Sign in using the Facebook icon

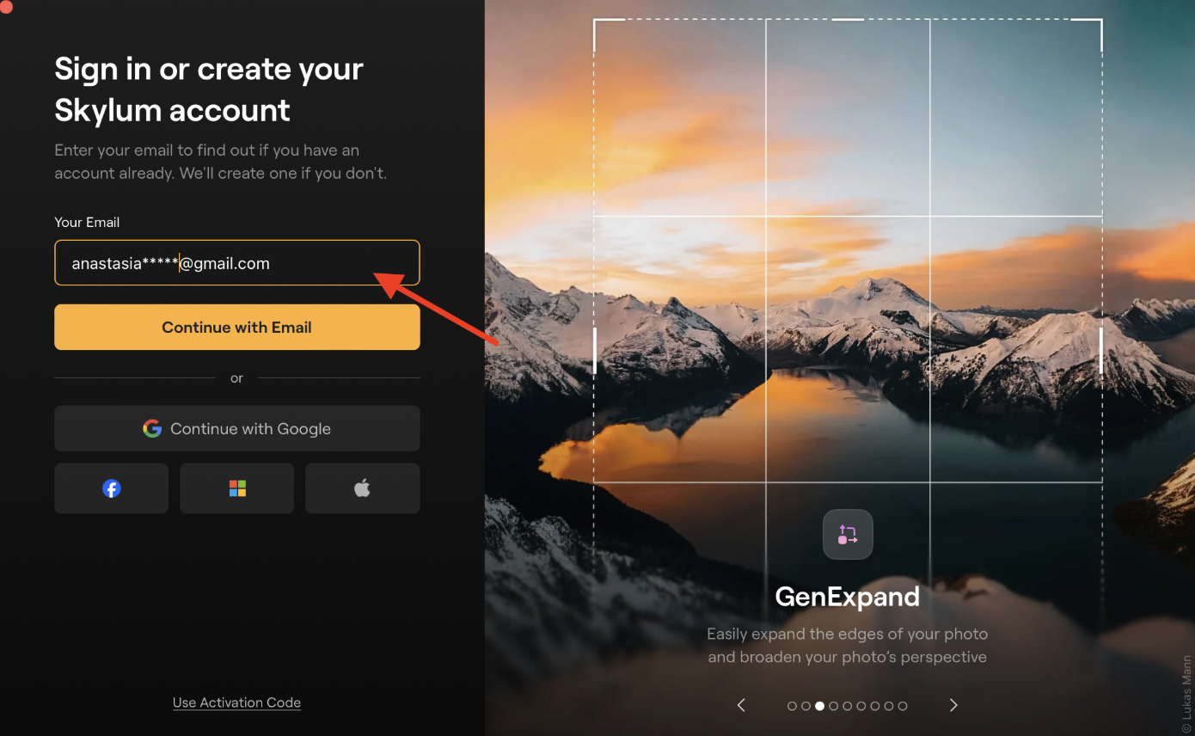112,488
